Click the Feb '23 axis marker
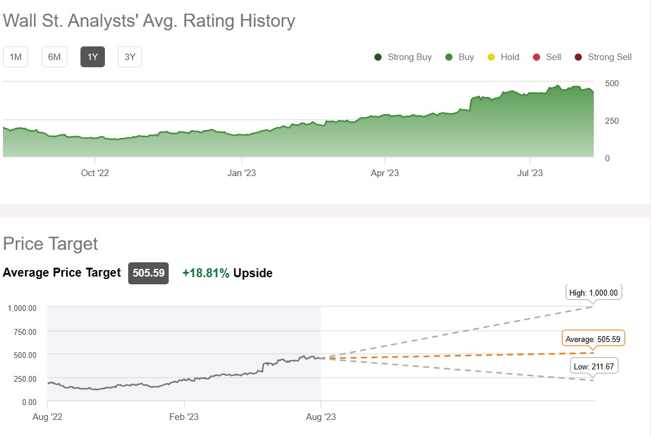Screen dimensions: 651x436 pos(184,416)
